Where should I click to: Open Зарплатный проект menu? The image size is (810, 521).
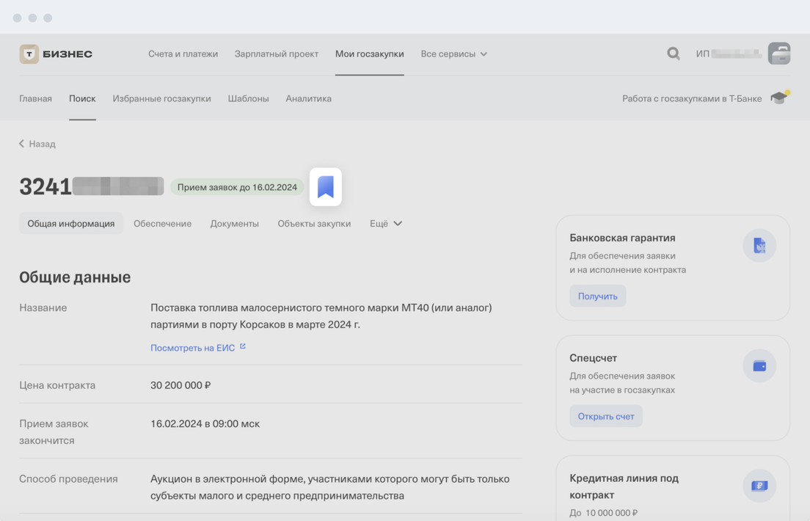[x=277, y=54]
